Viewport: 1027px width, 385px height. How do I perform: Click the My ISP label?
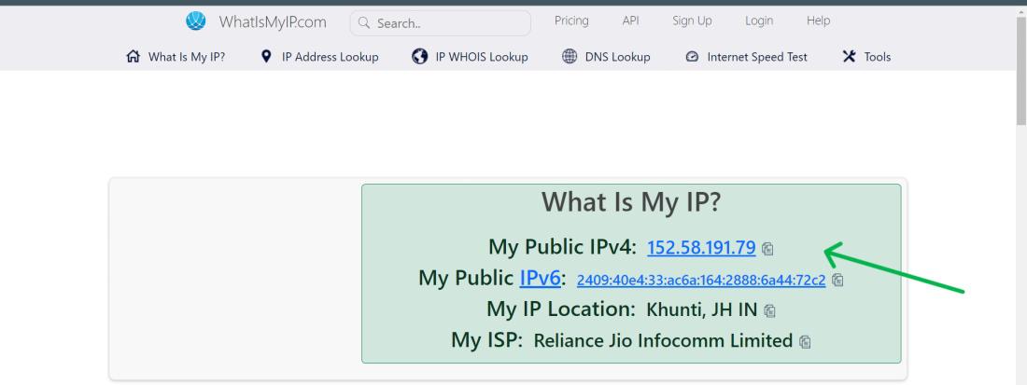[487, 340]
